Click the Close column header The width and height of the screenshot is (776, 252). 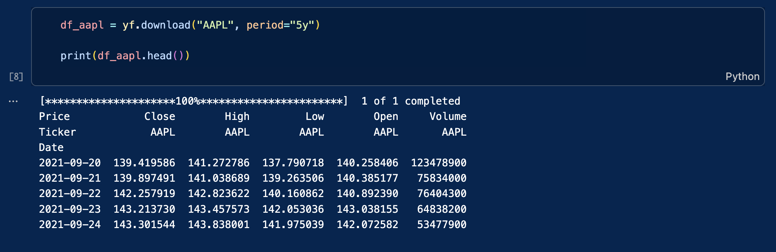(159, 117)
